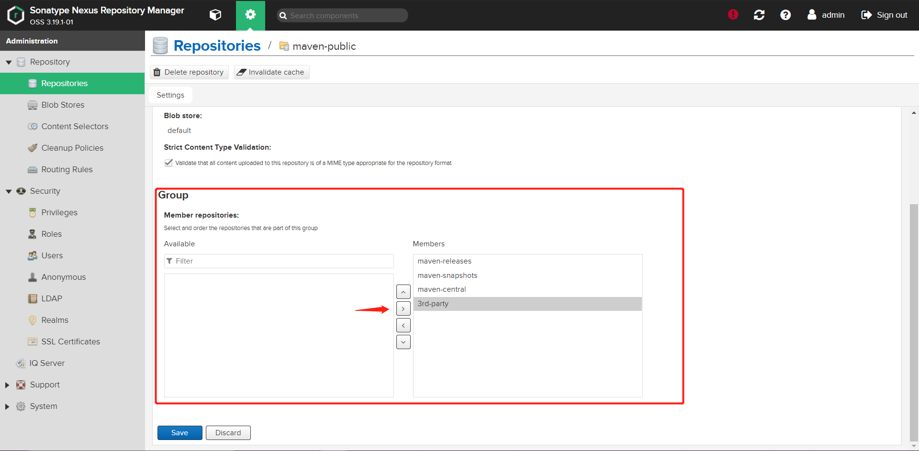
Task: Open Users under Security
Action: click(x=72, y=255)
